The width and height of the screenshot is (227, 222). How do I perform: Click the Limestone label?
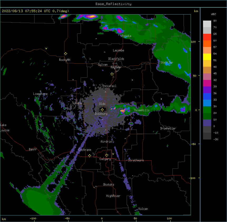coord(40,94)
